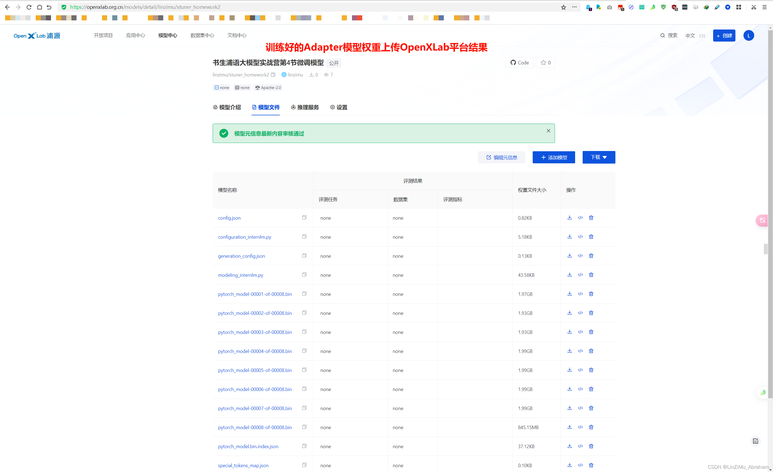
Task: Open the feedback note icon at the bottom right
Action: coord(756,441)
